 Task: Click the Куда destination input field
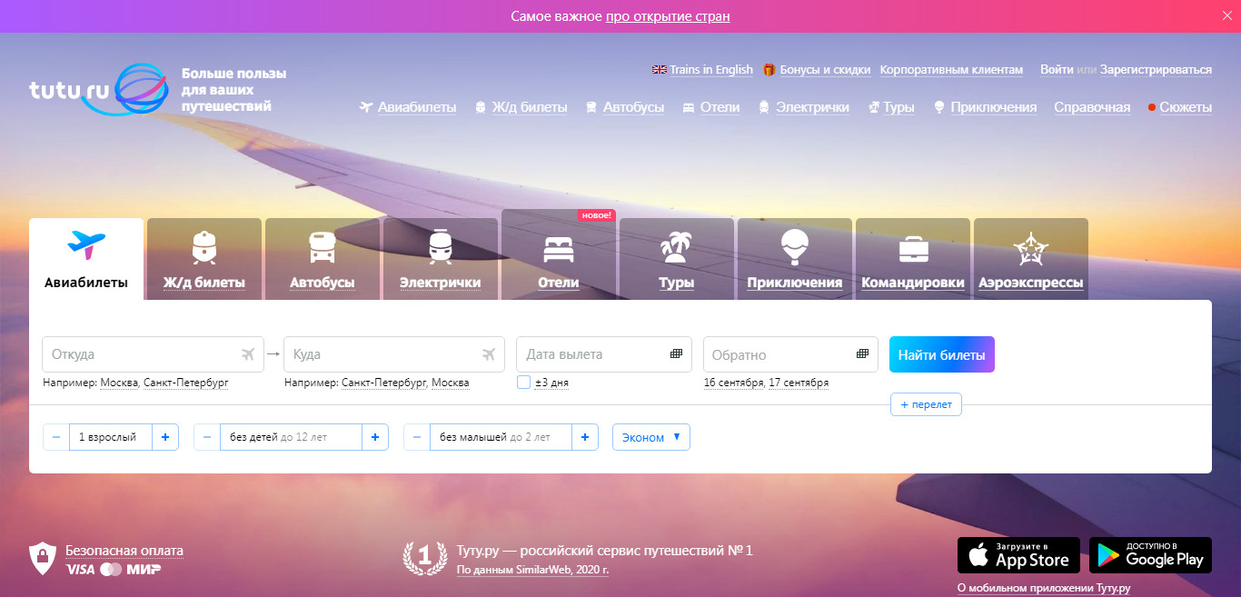[x=394, y=354]
